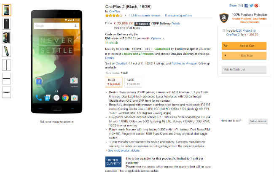Share product via email icon
Image resolution: width=274 pixels, height=176 pixels.
point(241,5)
